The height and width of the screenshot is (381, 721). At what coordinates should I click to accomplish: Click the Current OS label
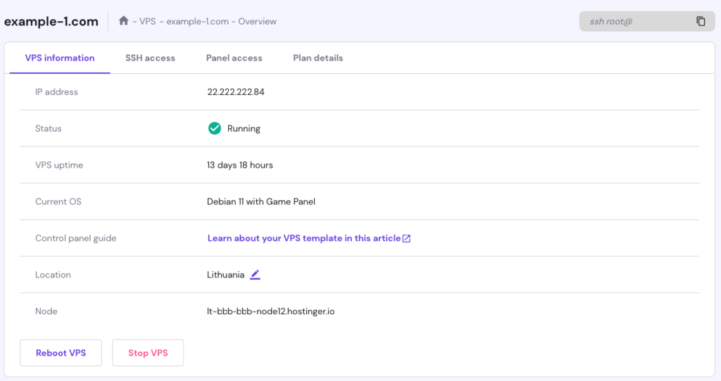(58, 201)
